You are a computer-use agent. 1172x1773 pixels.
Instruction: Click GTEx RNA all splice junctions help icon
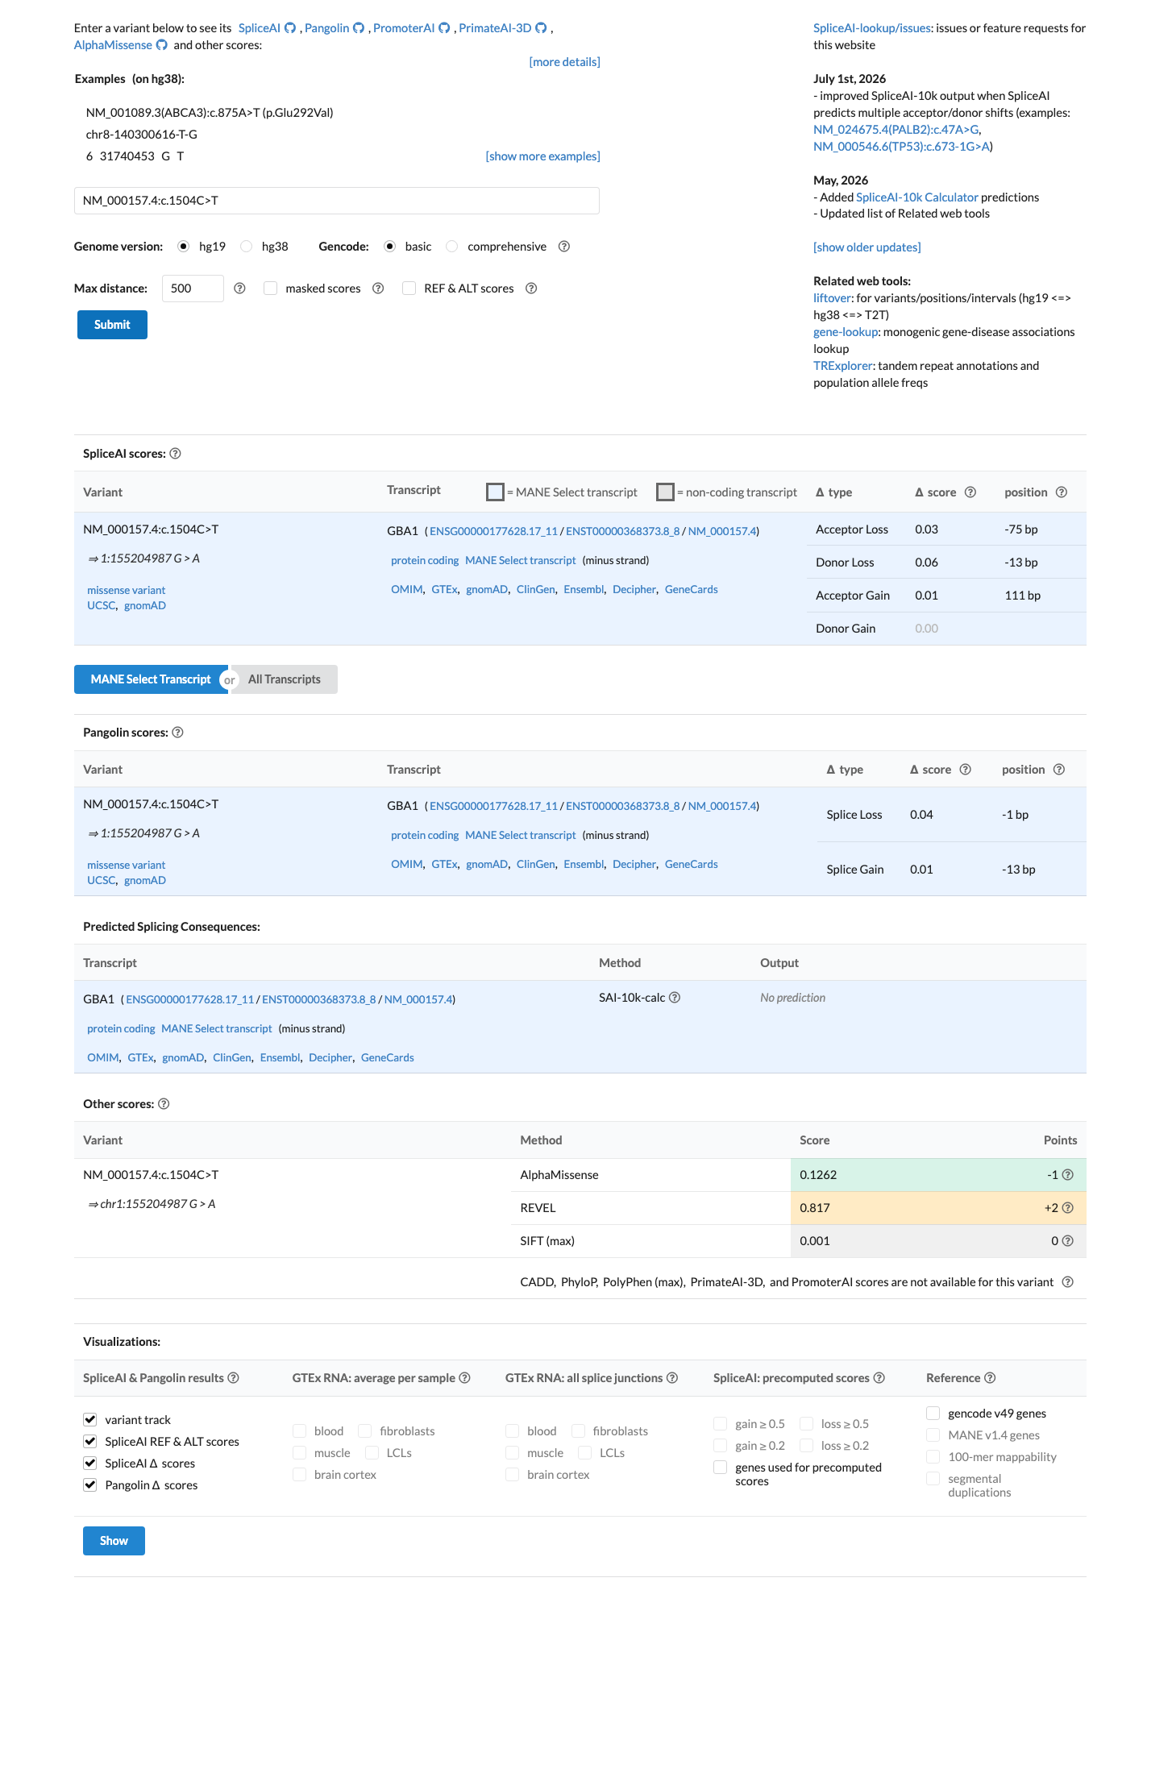pyautogui.click(x=672, y=1378)
